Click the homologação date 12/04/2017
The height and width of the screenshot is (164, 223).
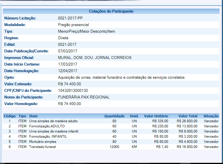(68, 71)
